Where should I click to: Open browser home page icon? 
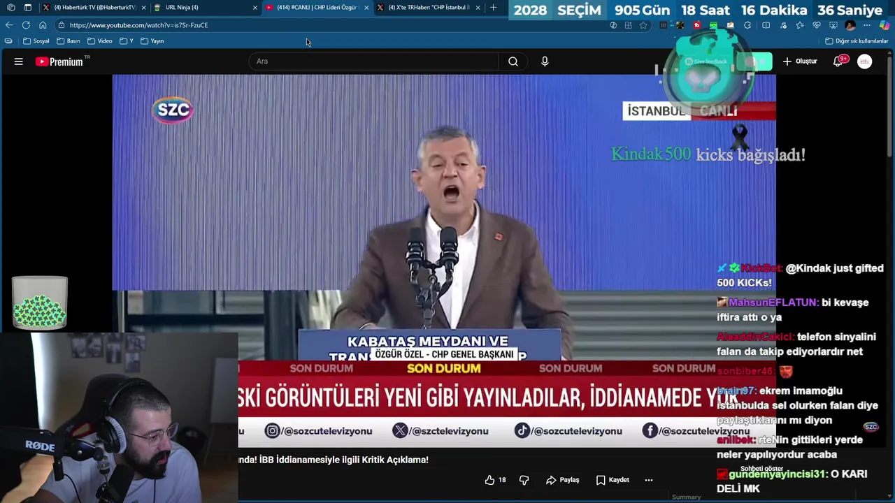[x=43, y=25]
